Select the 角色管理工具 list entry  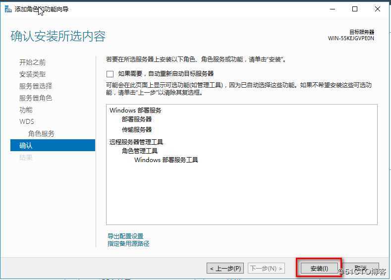click(140, 151)
